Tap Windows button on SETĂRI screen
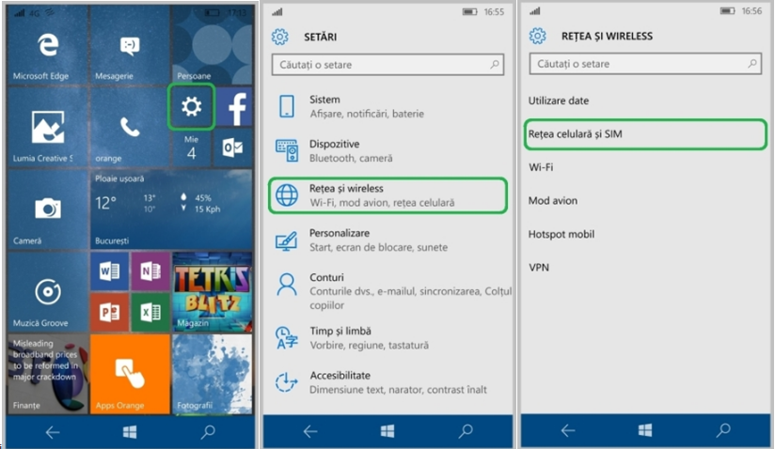Viewport: 775px width, 449px height. tap(387, 432)
